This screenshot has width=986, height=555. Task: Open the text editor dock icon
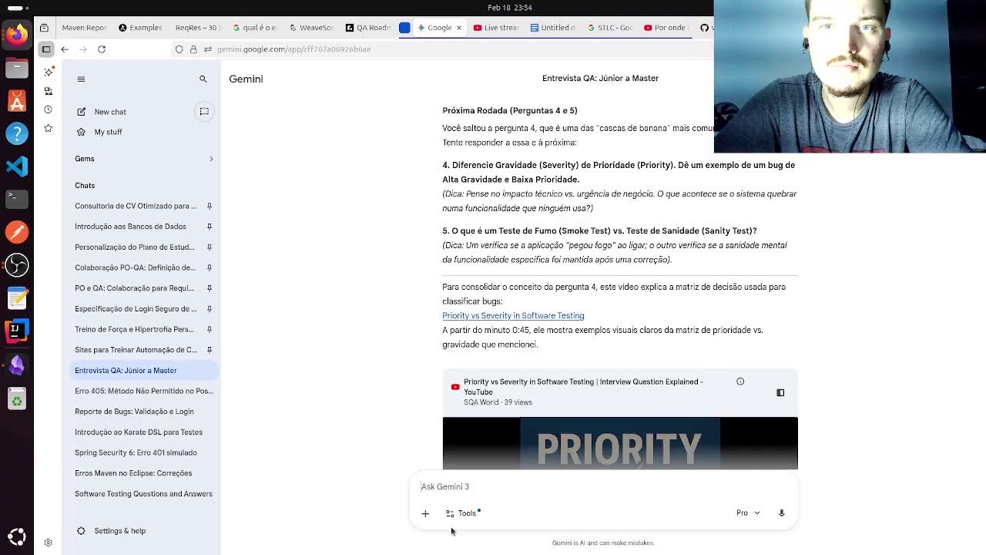[x=17, y=298]
